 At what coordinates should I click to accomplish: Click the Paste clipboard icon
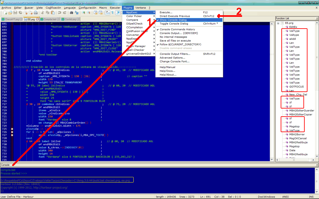pos(53,13)
